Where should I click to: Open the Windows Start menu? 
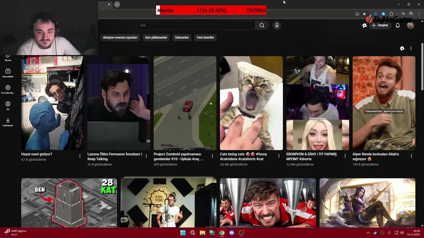tap(183, 233)
